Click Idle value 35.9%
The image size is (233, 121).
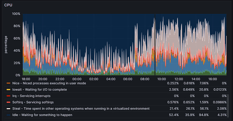click(190, 115)
